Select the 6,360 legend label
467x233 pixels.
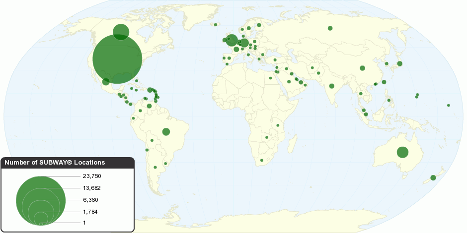[90, 200]
